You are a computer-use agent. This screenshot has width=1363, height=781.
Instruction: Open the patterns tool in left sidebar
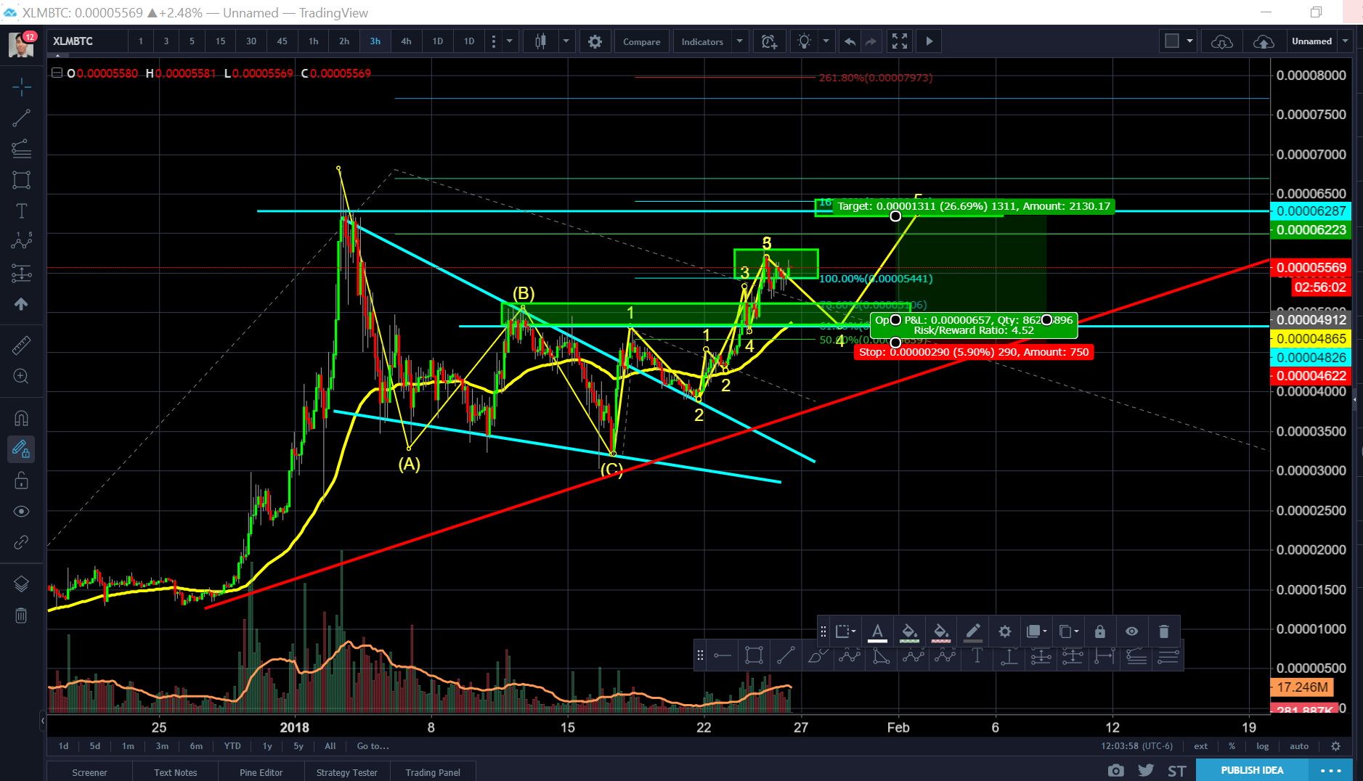pyautogui.click(x=21, y=241)
